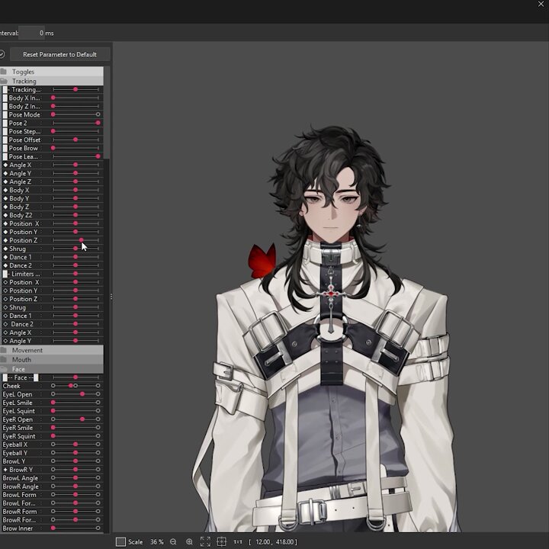The width and height of the screenshot is (549, 549).
Task: Click the diamond icon beside Body X
Action: [5, 190]
